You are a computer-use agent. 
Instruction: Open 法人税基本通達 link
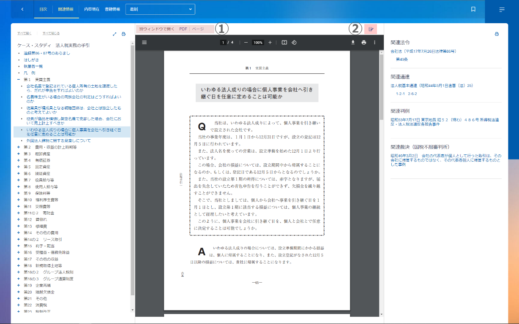point(432,86)
